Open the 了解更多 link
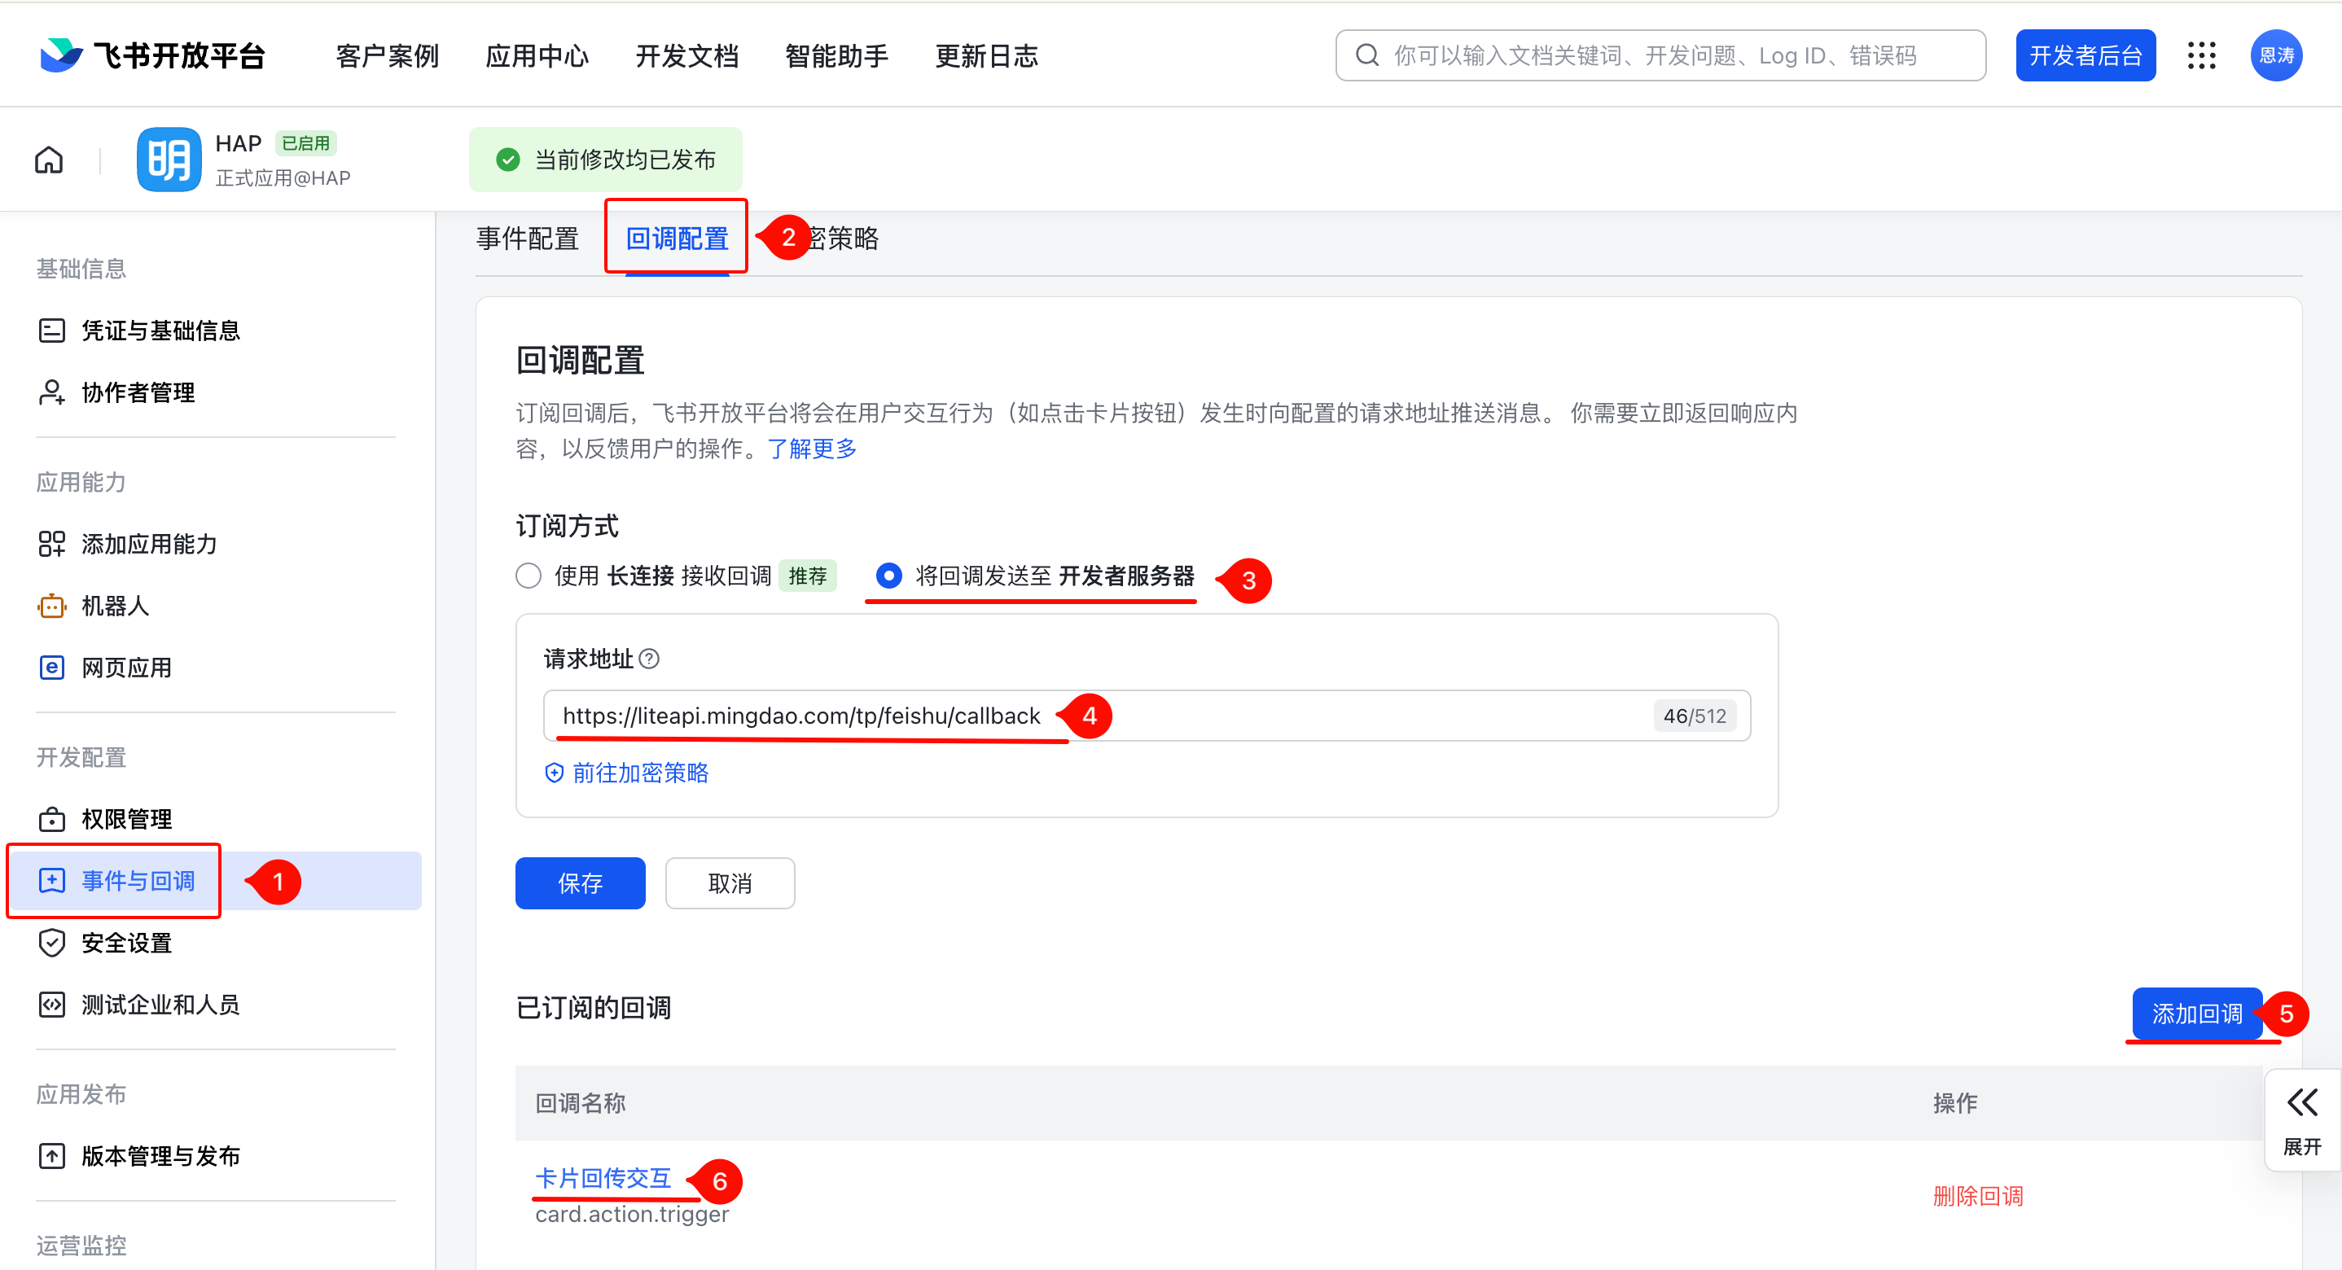 (x=812, y=449)
